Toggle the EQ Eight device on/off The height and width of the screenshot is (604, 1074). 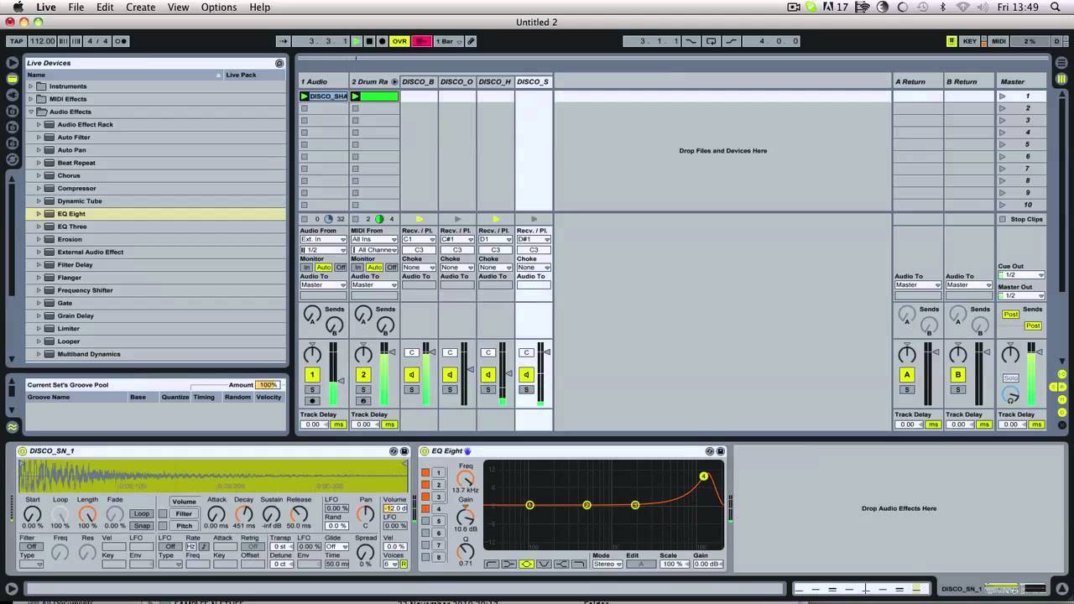(x=425, y=451)
